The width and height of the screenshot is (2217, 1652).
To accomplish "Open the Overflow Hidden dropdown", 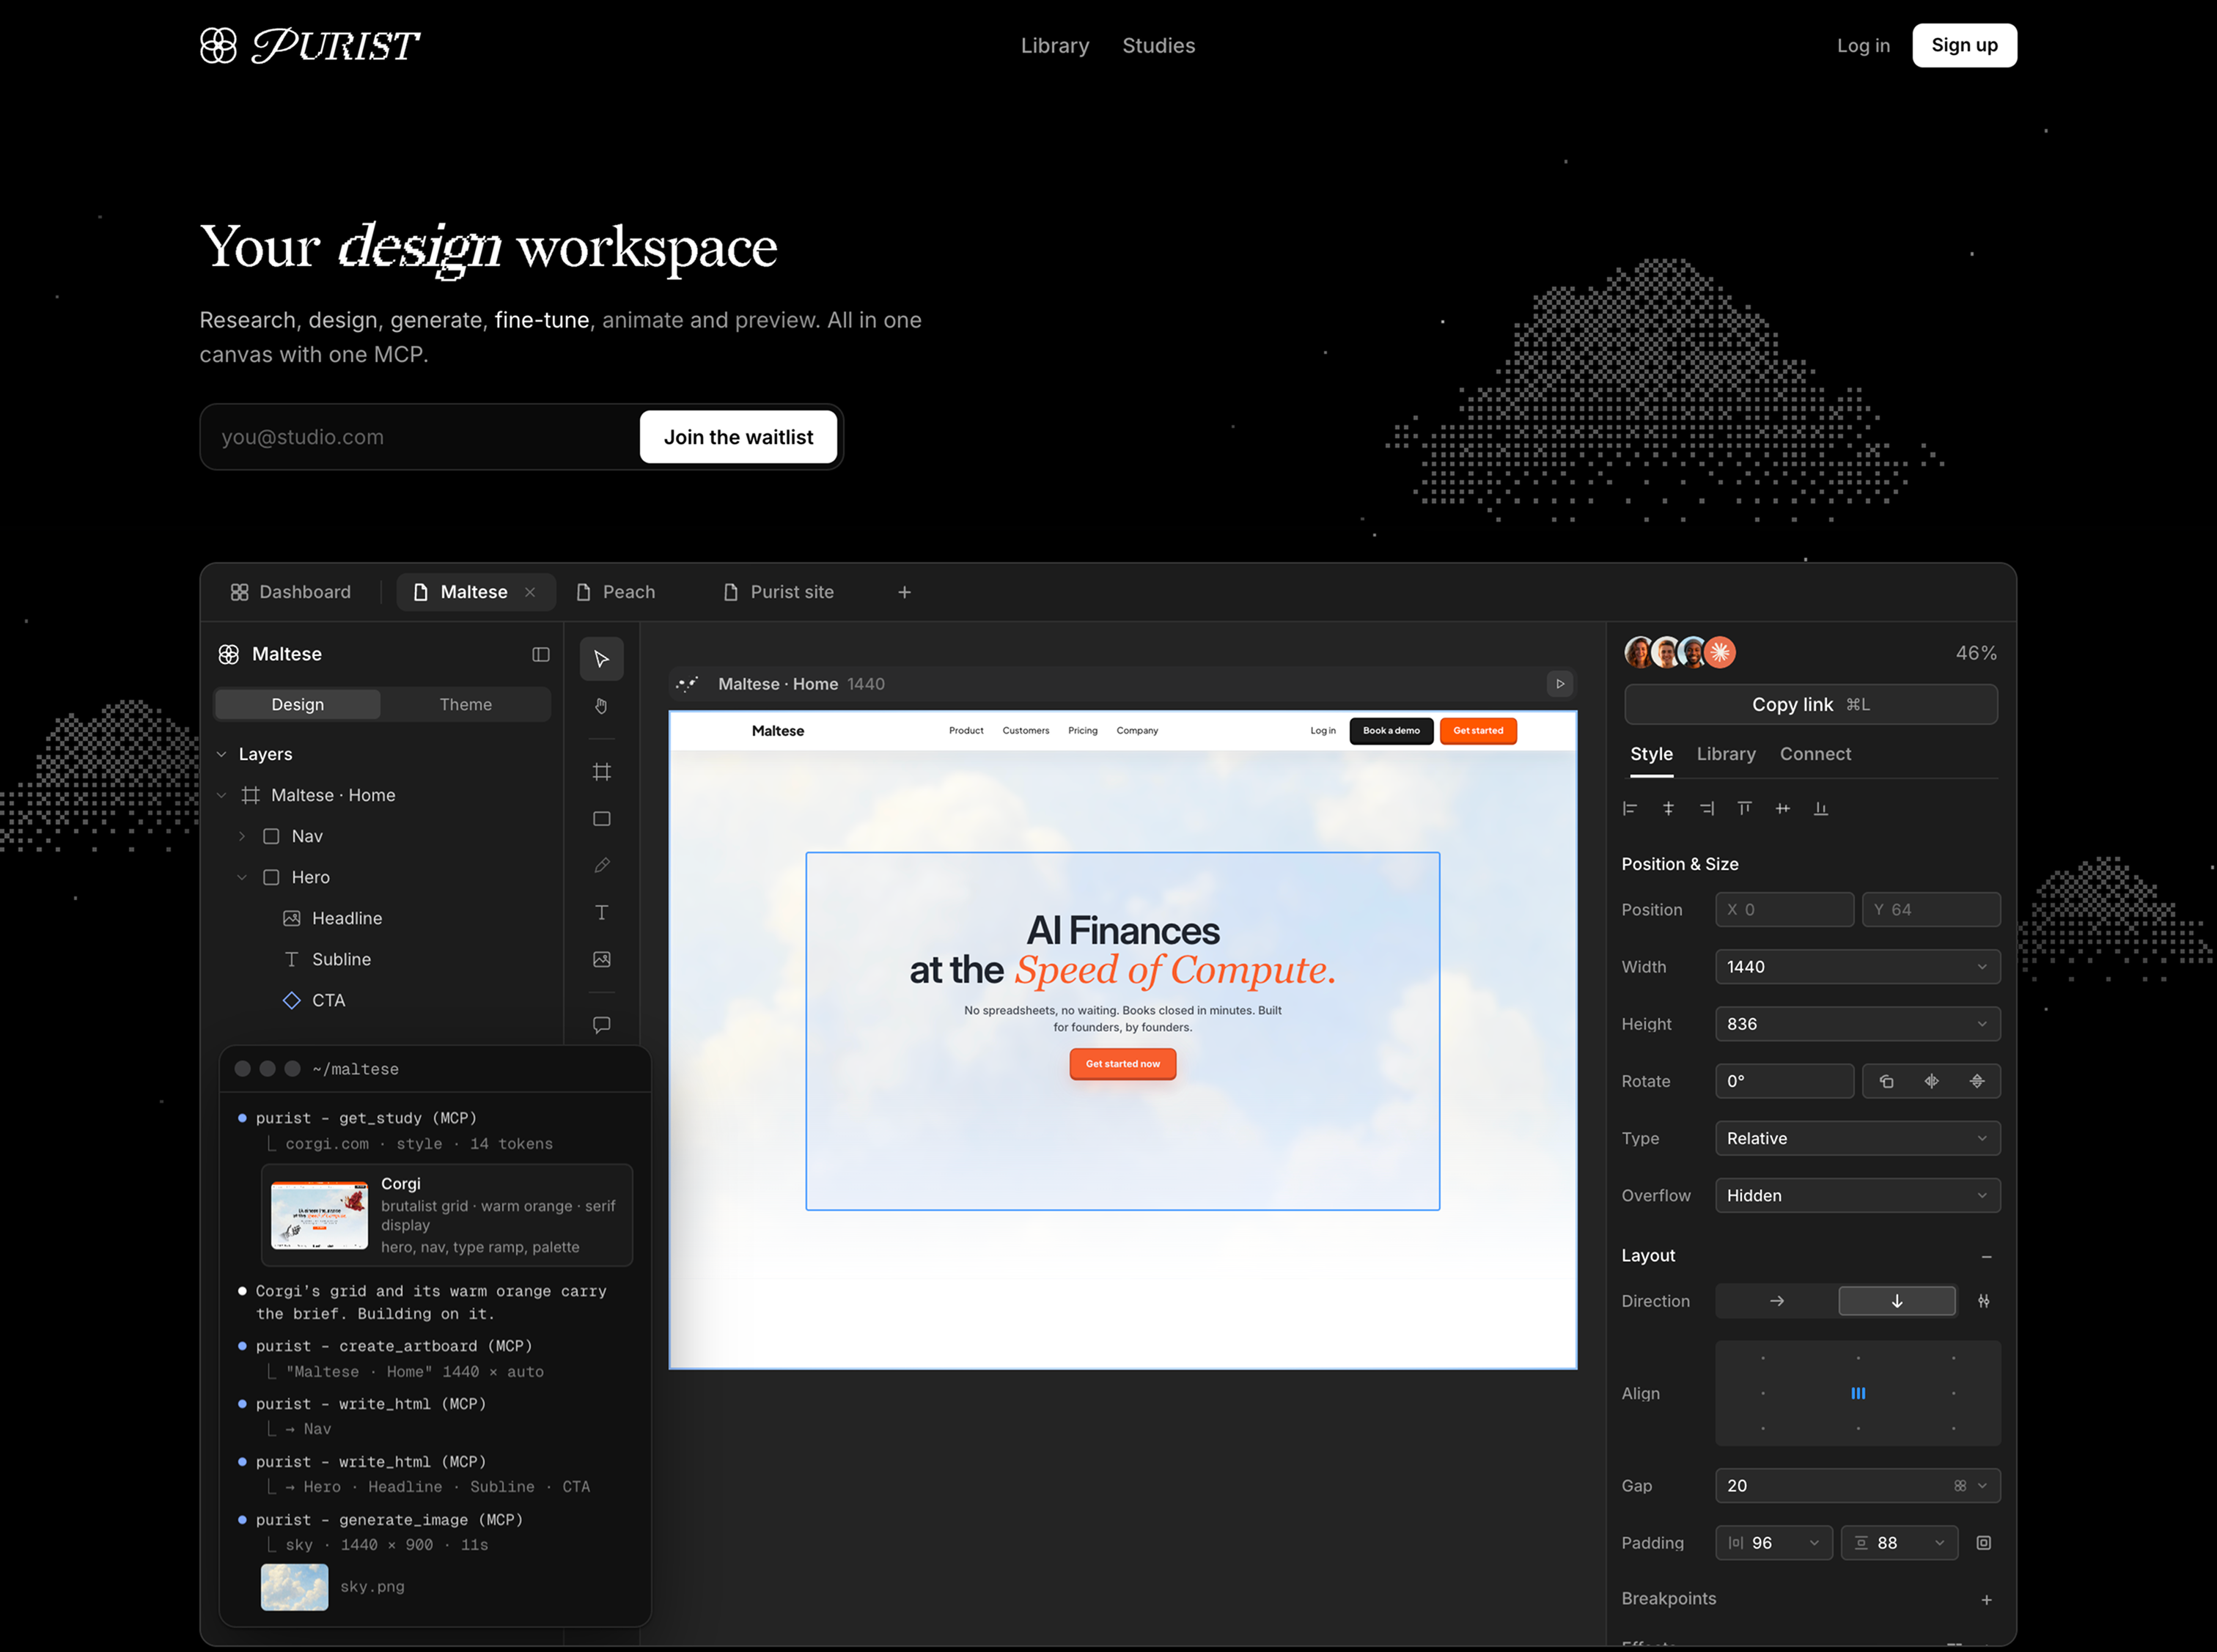I will pyautogui.click(x=1857, y=1195).
